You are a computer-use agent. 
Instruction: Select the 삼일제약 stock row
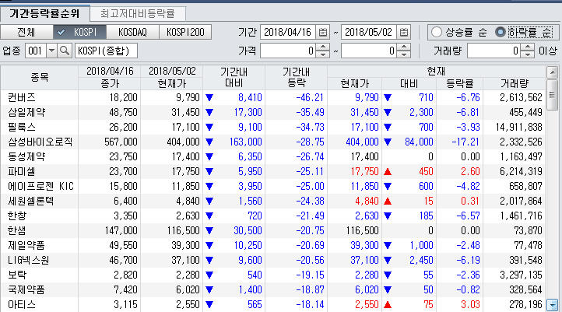pos(272,113)
